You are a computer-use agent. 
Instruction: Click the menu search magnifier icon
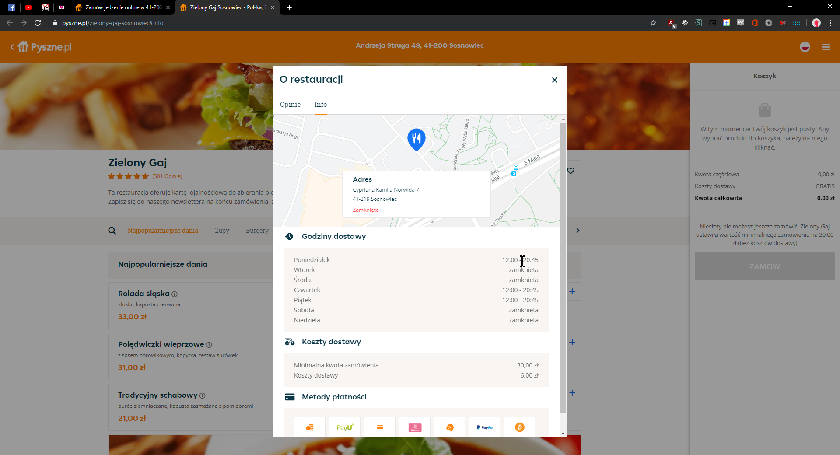point(112,231)
